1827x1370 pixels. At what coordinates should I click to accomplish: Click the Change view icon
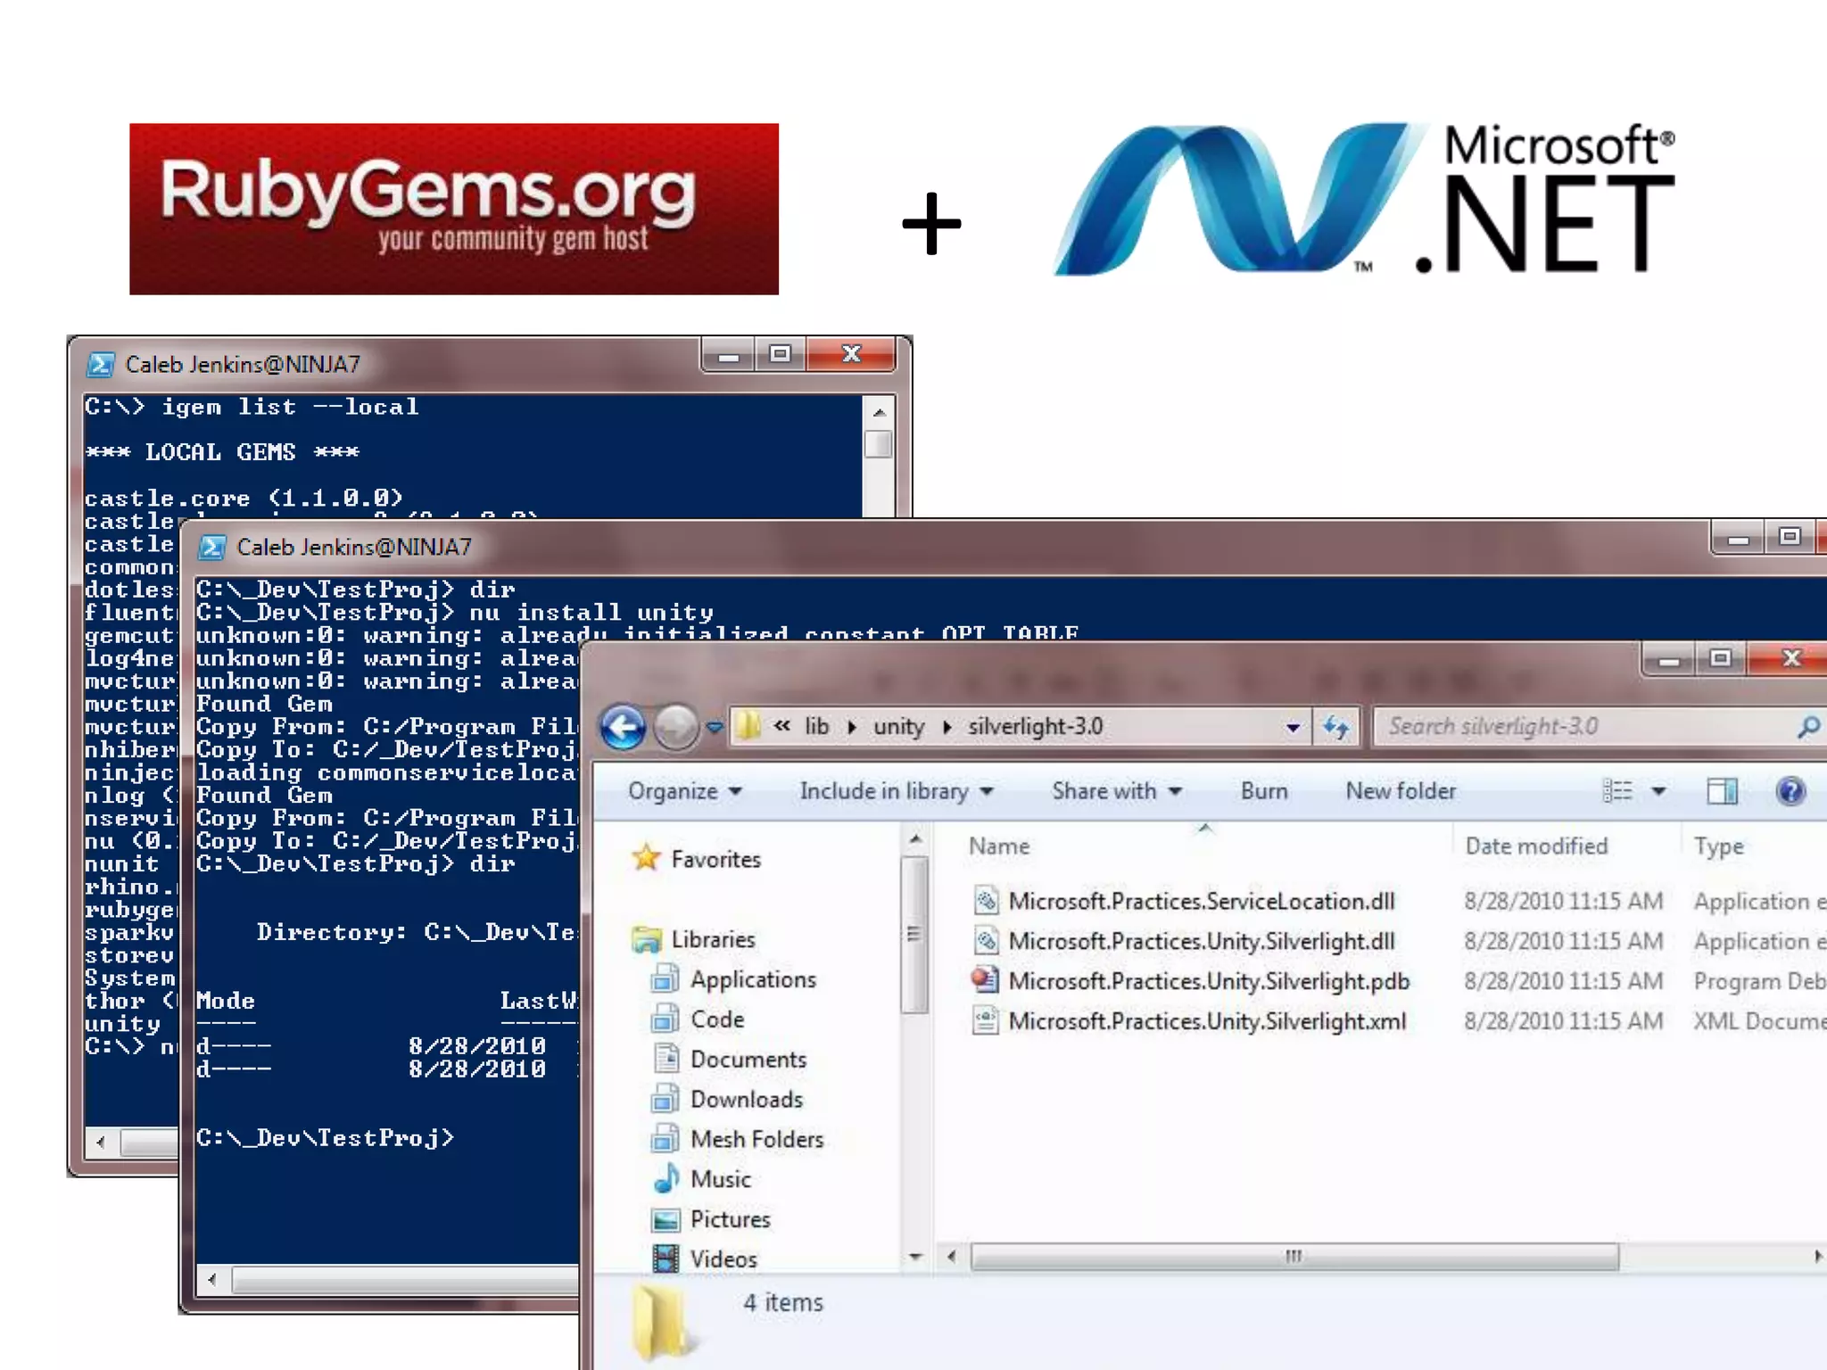(x=1617, y=791)
